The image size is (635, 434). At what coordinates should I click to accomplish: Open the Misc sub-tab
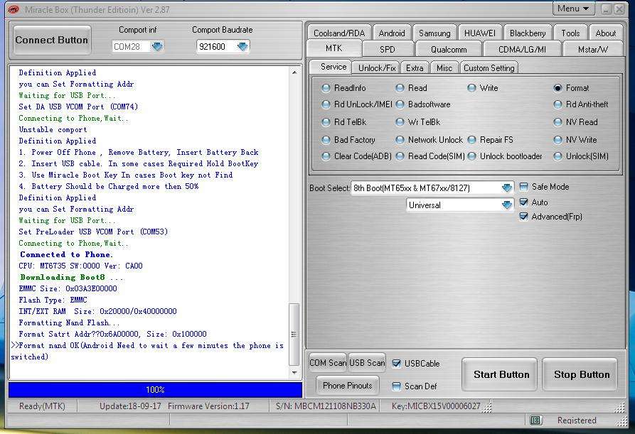(444, 68)
